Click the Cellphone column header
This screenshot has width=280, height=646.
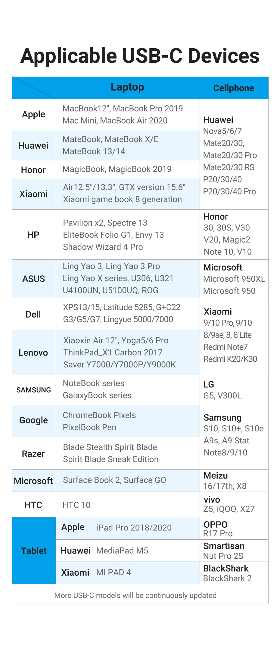[x=234, y=88]
